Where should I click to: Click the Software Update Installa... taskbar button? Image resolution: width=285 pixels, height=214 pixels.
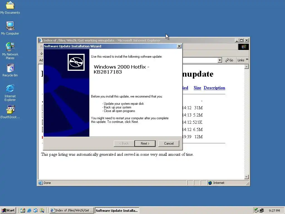point(117,210)
